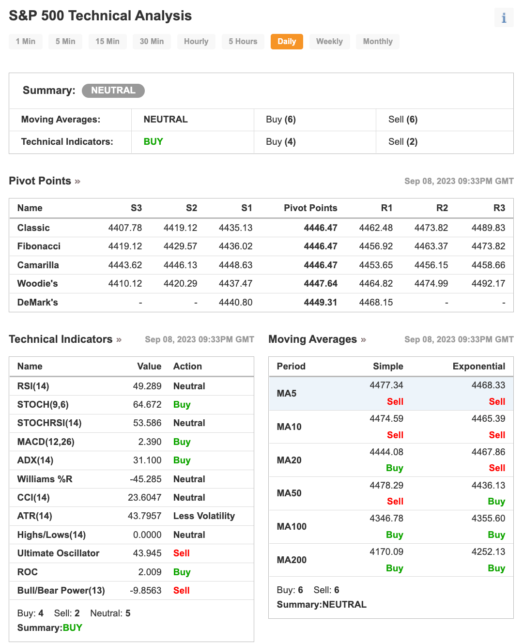Open the Moving Averages heading link
This screenshot has width=523, height=643.
coord(317,339)
